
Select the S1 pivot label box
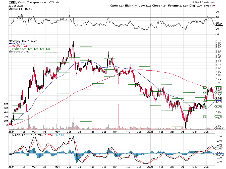(204, 107)
